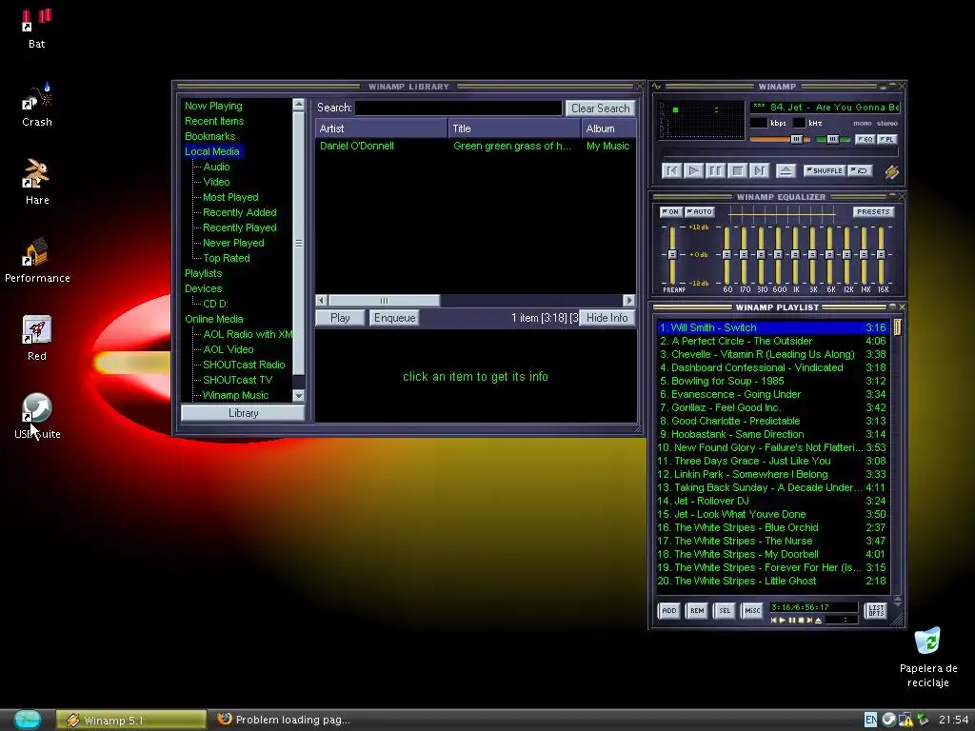Screen dimensions: 975x731
Task: Select Now Playing in the library tree
Action: [x=213, y=106]
